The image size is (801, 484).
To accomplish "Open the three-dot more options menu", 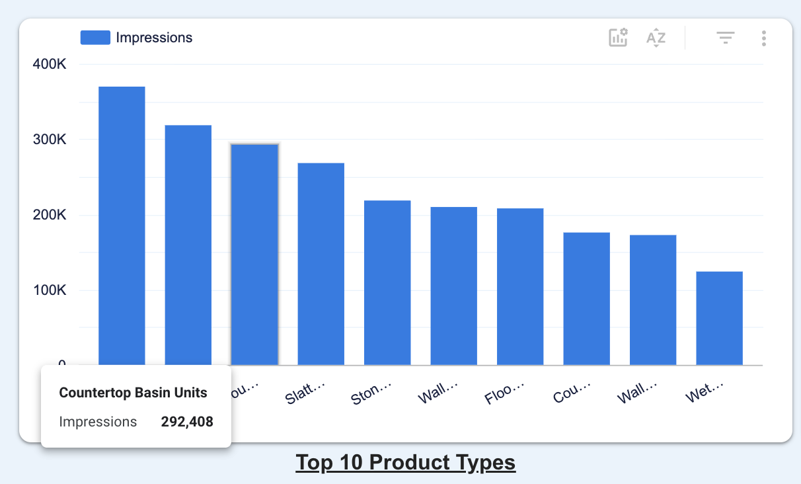I will click(763, 38).
